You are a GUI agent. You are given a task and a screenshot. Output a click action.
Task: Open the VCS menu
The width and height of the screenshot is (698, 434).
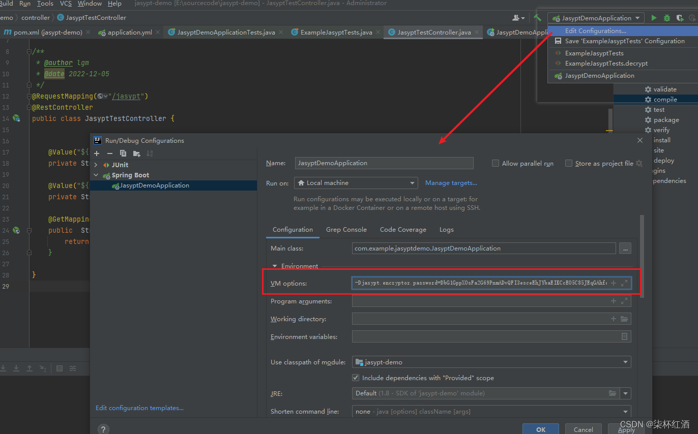[x=66, y=4]
